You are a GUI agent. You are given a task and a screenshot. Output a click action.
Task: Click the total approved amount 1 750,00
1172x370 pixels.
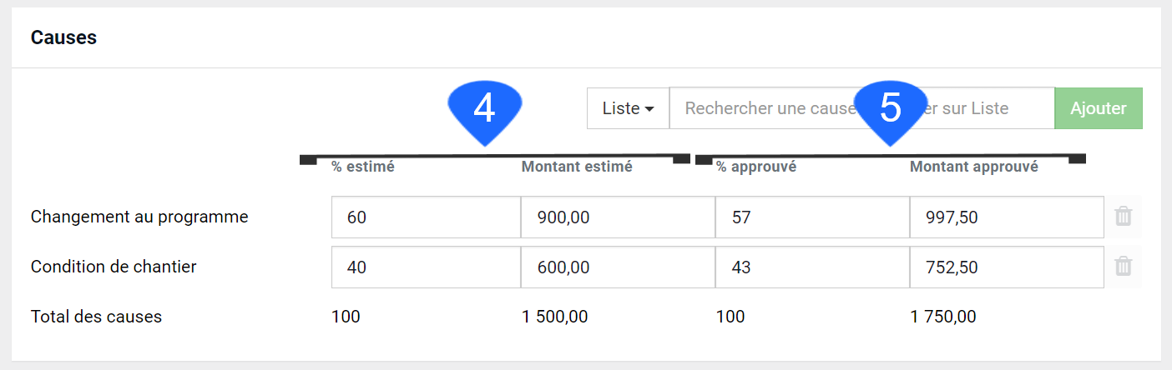pos(943,317)
